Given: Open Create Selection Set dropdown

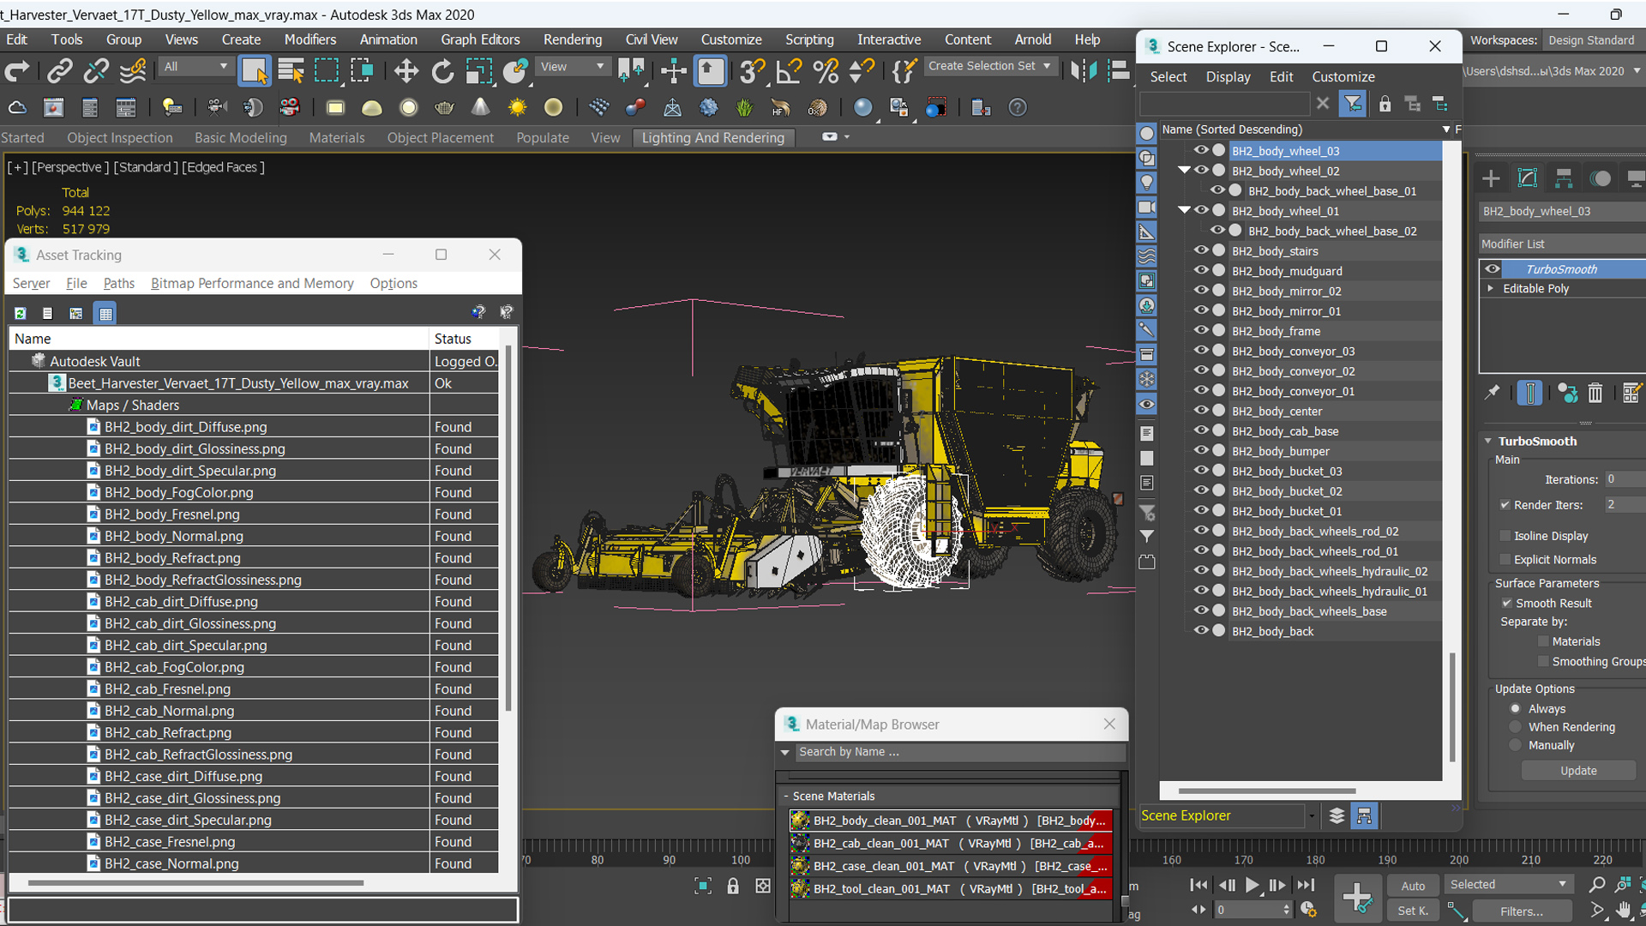Looking at the screenshot, I should coord(1047,66).
